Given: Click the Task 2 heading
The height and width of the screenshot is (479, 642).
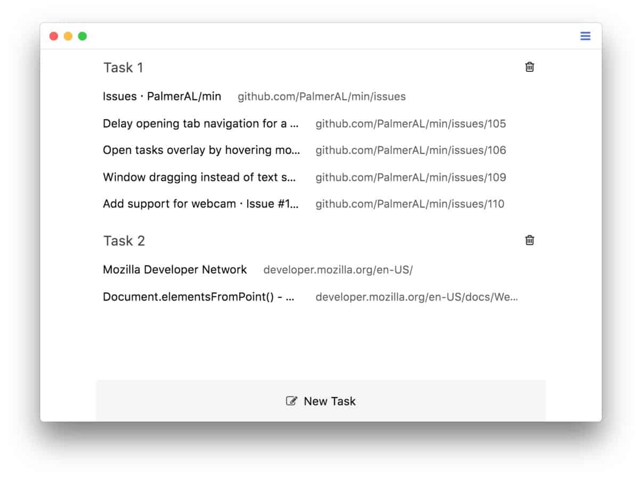Looking at the screenshot, I should (123, 241).
